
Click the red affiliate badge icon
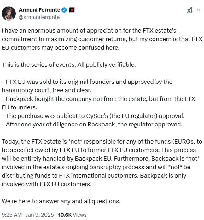click(71, 10)
